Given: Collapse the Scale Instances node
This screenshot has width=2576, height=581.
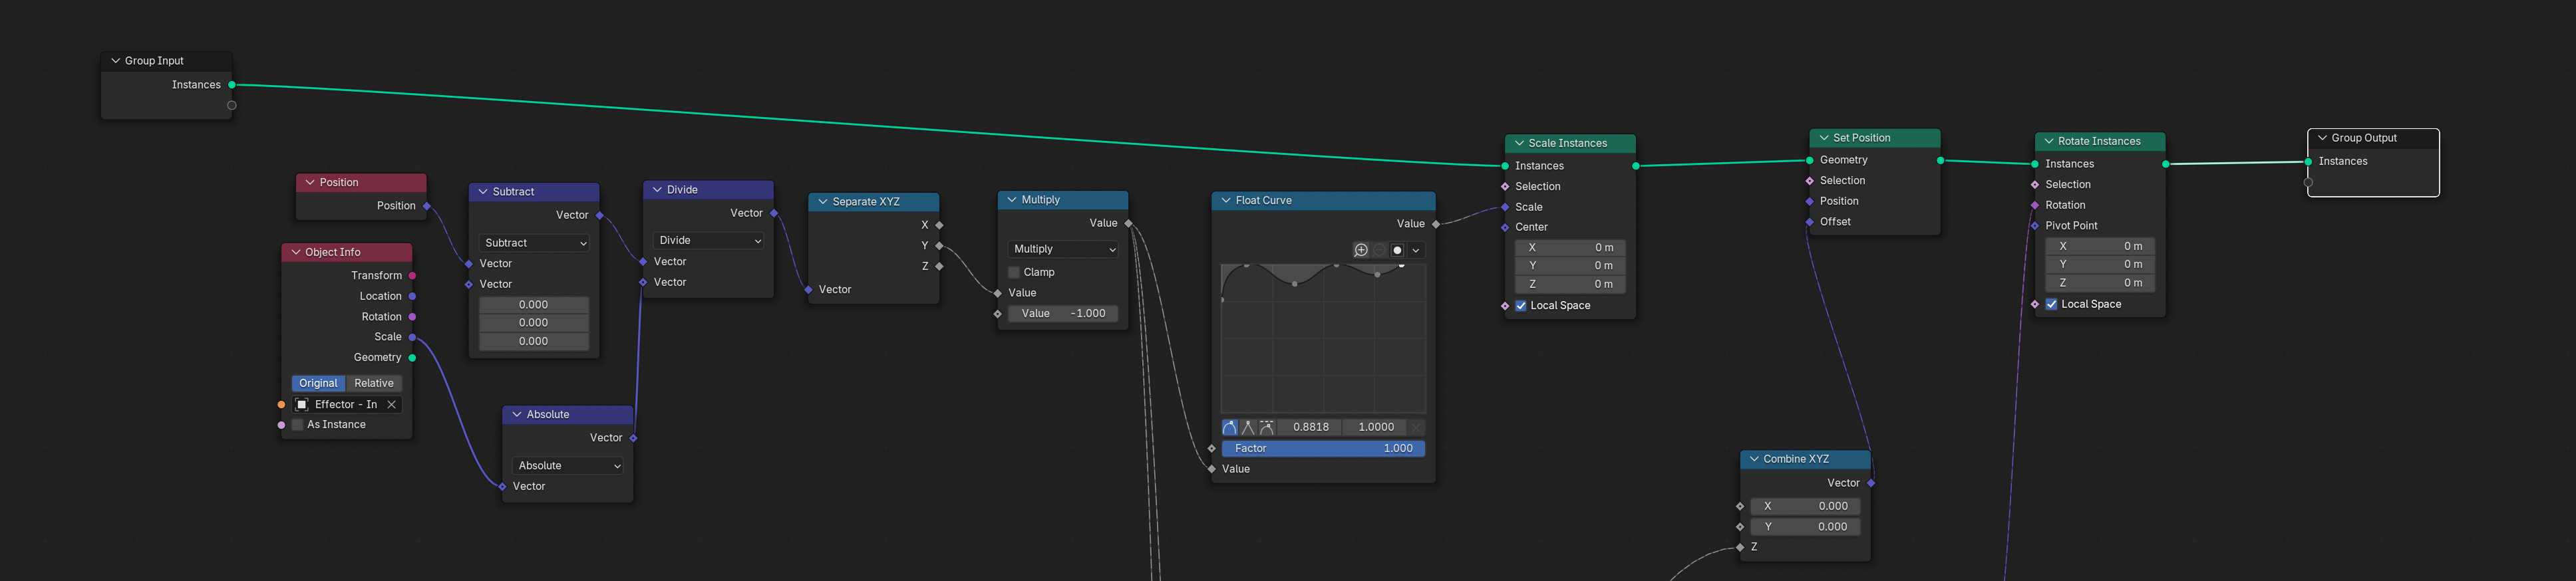Looking at the screenshot, I should pos(1519,144).
